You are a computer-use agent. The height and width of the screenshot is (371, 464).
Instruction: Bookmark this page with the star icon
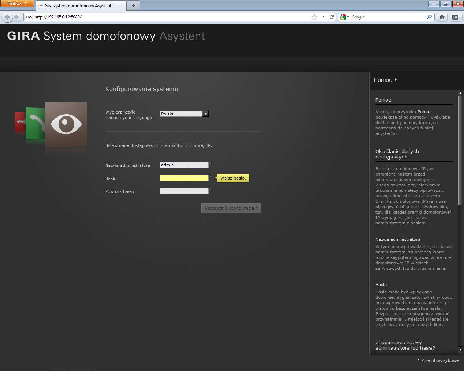pyautogui.click(x=315, y=17)
